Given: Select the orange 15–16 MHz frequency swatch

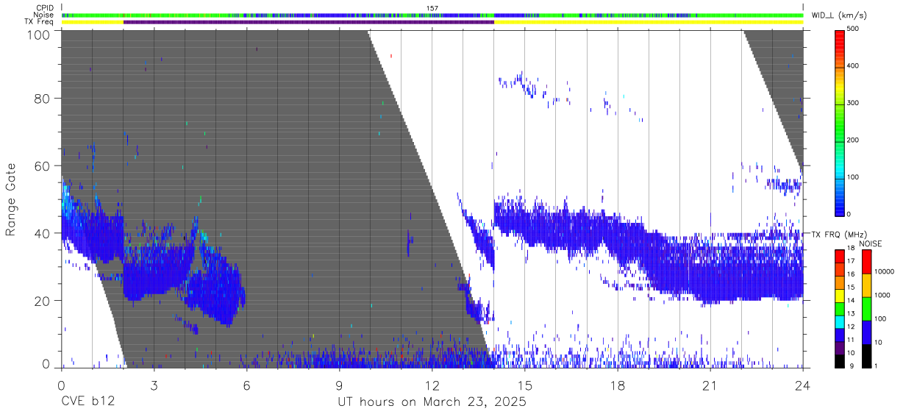Looking at the screenshot, I should pos(840,282).
